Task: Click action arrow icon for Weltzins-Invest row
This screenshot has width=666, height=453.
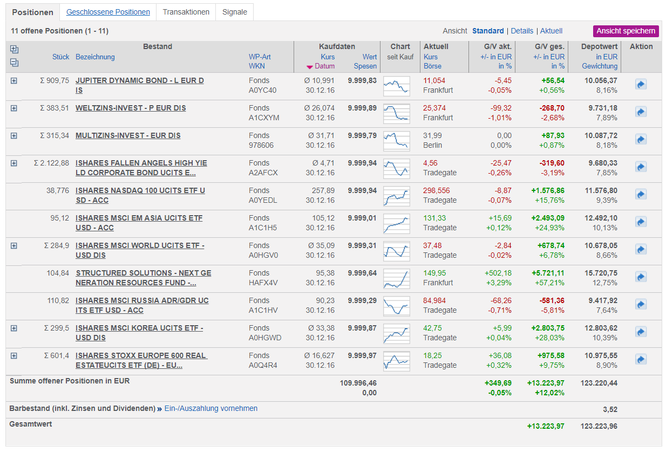Action: [641, 112]
